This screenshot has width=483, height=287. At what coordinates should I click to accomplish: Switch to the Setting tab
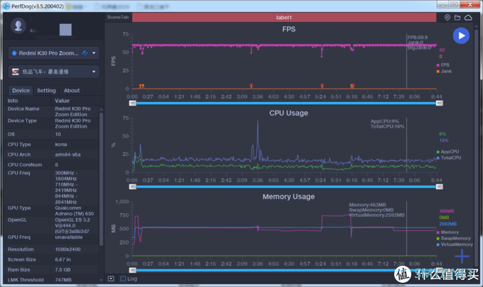pos(46,91)
